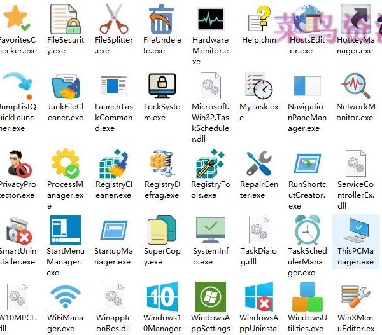Select the RegistryDefrag.exe icon

[162, 163]
